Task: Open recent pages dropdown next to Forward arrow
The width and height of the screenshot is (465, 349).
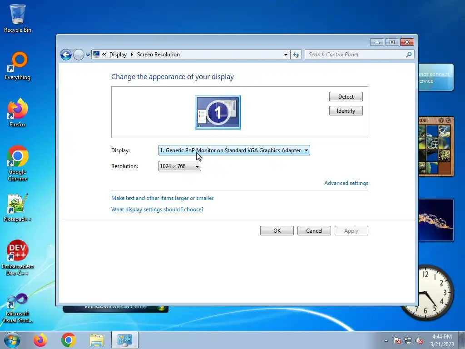Action: (88, 55)
